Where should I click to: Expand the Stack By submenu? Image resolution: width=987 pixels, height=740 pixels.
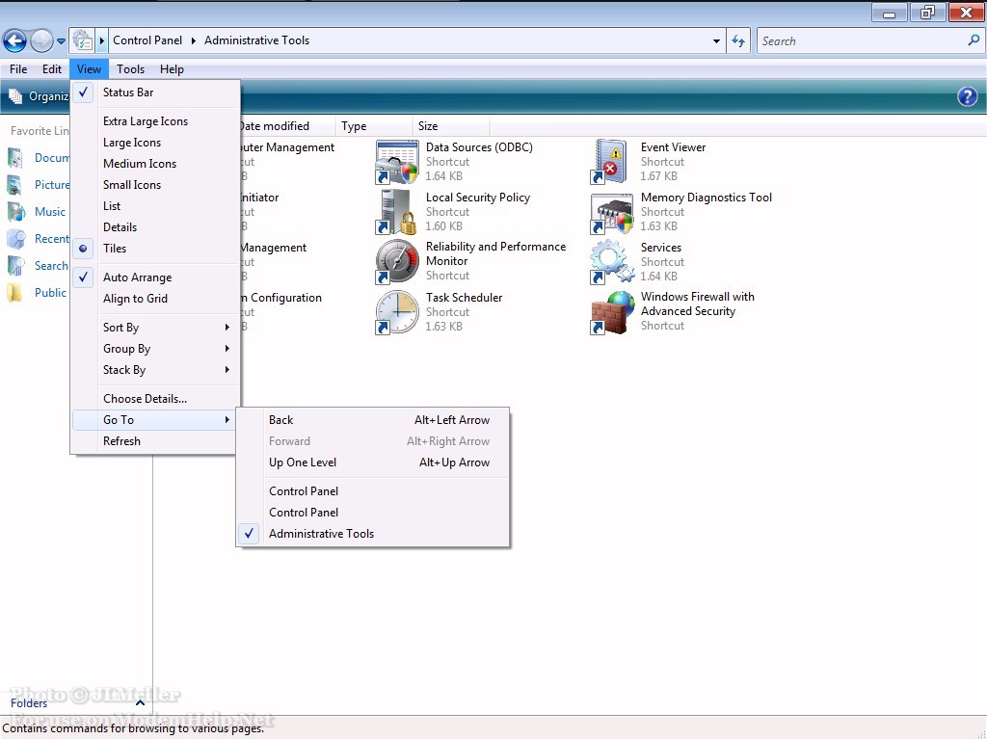156,370
